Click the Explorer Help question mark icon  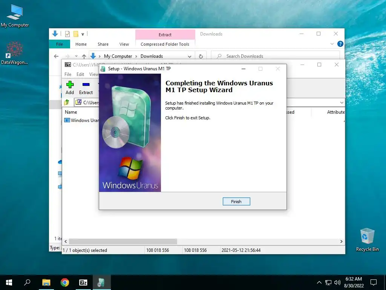[340, 44]
